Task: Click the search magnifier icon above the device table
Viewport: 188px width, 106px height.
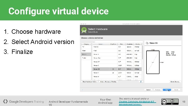Action: point(94,42)
